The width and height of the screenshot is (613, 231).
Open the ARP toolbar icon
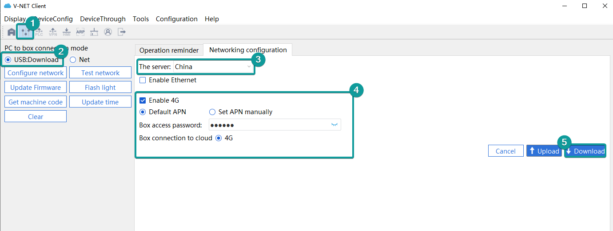point(80,32)
